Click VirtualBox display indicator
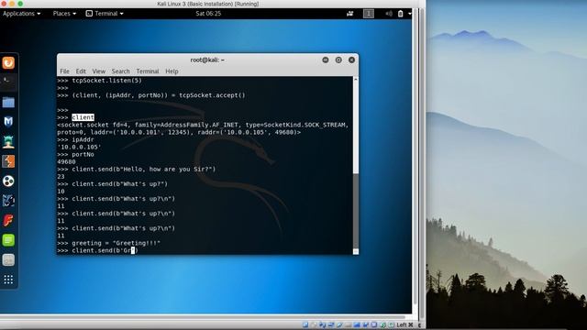 click(x=357, y=324)
